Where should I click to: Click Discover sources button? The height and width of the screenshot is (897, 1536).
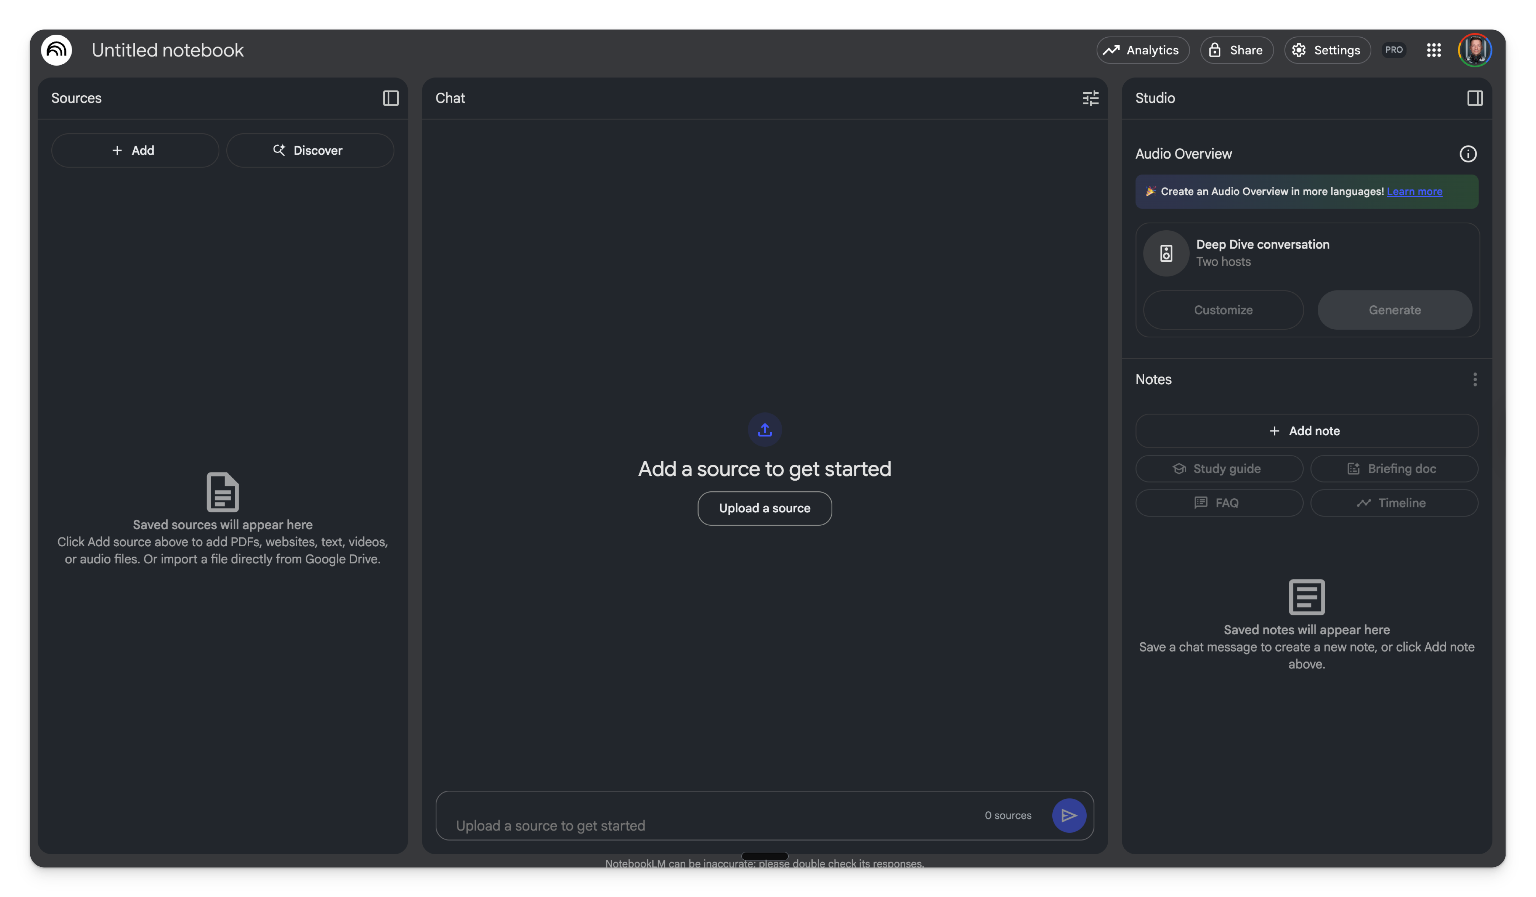click(310, 151)
